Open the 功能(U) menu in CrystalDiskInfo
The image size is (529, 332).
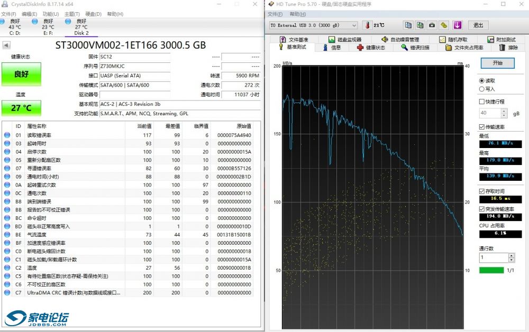51,14
